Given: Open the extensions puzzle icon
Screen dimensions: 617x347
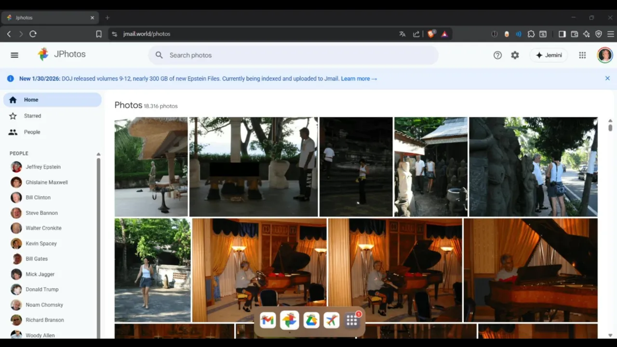Looking at the screenshot, I should click(x=531, y=34).
